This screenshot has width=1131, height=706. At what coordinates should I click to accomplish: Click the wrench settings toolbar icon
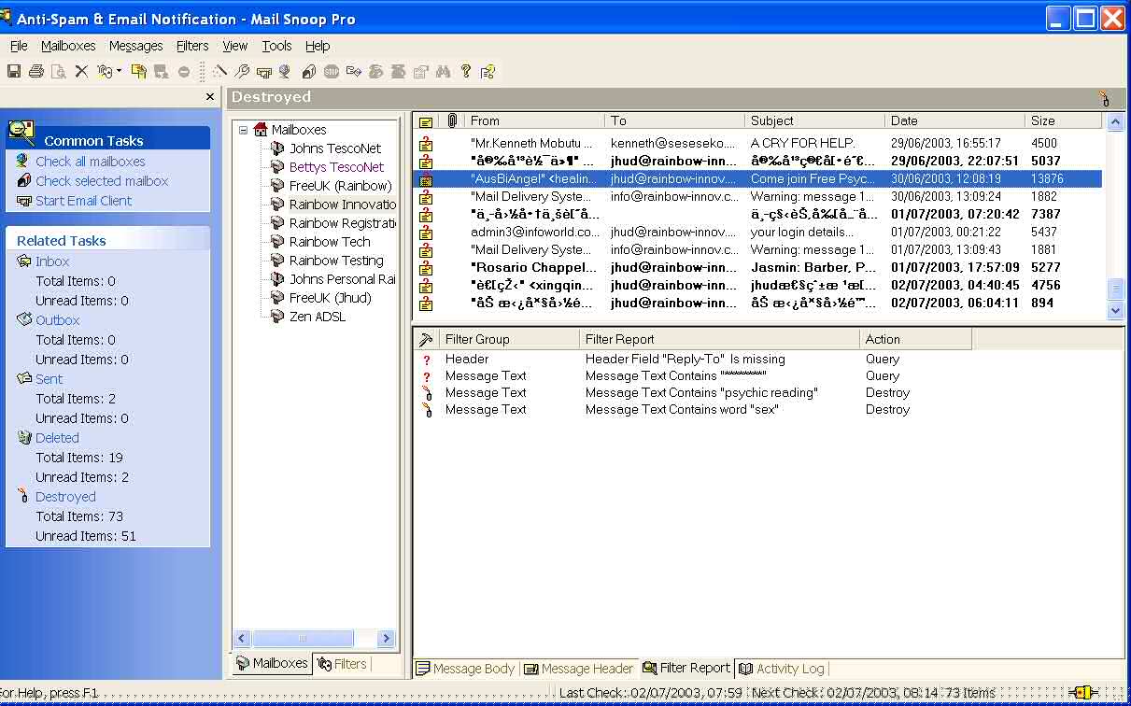click(x=242, y=71)
